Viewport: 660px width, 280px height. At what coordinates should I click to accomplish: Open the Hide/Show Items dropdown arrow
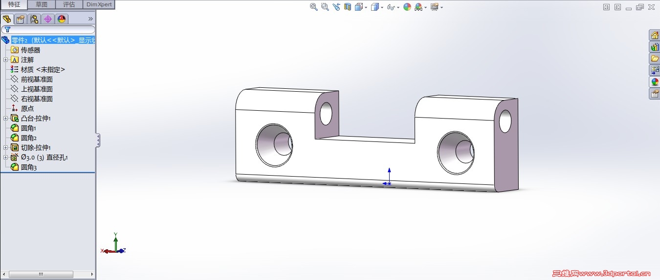click(398, 7)
